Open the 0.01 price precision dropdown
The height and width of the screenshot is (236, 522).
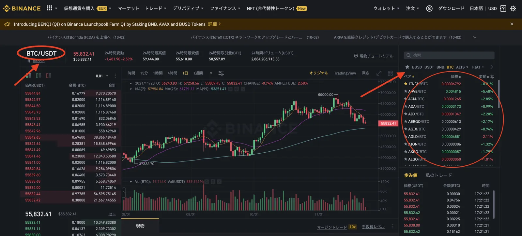(102, 76)
